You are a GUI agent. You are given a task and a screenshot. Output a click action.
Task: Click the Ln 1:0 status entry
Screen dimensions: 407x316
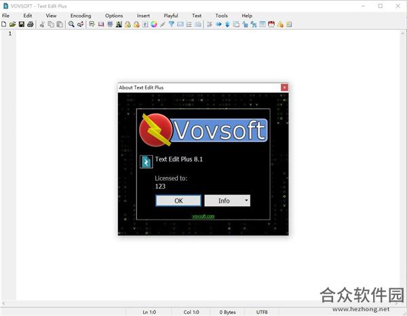click(x=149, y=312)
